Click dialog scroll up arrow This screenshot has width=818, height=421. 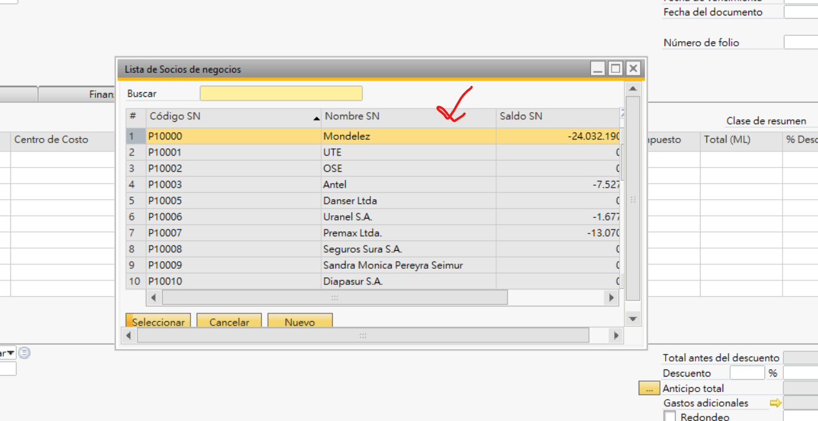click(633, 89)
